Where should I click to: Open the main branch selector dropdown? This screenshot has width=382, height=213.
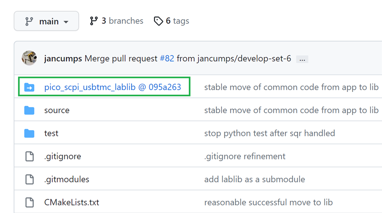(x=46, y=21)
